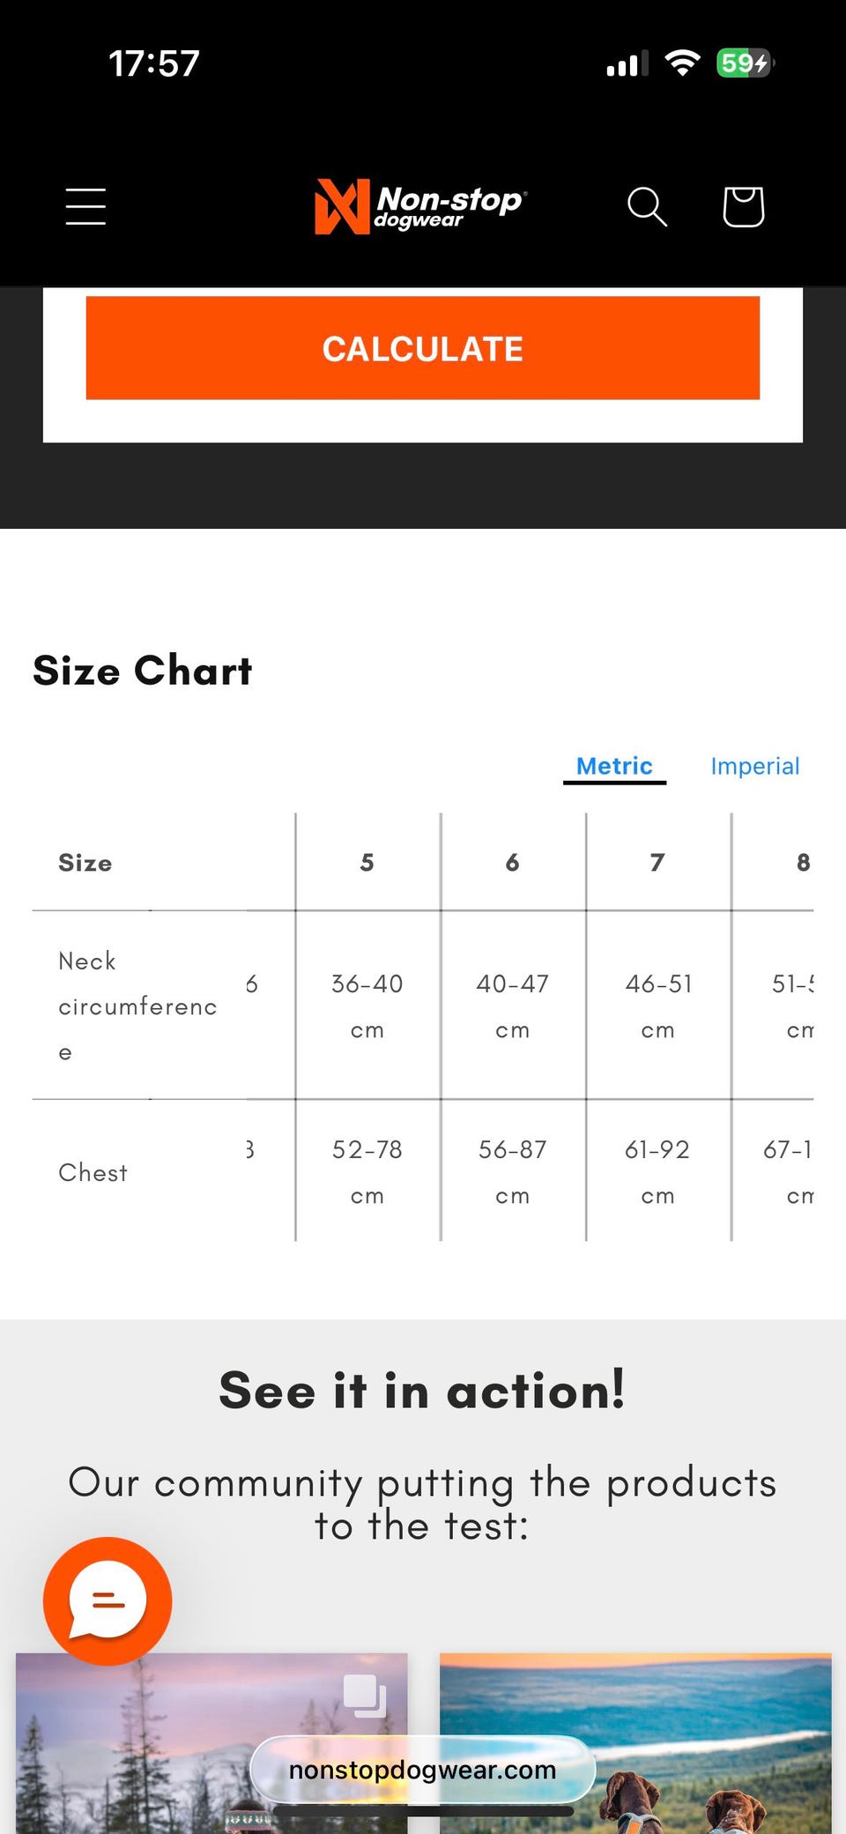Select size 7 column header
The image size is (846, 1834).
click(657, 862)
